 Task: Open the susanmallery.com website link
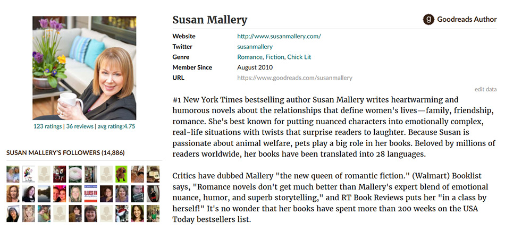279,37
